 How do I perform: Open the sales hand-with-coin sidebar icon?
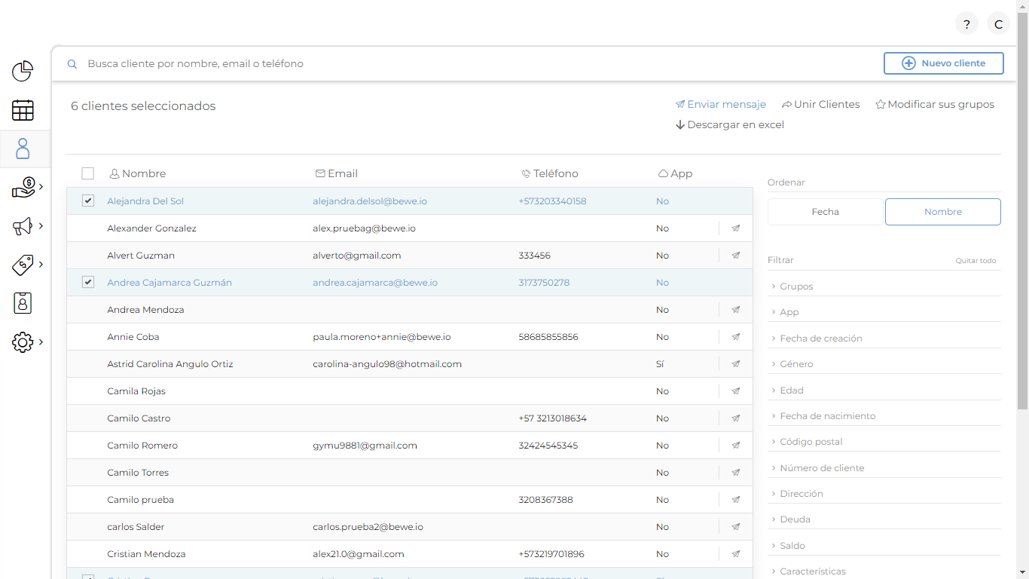(x=23, y=187)
